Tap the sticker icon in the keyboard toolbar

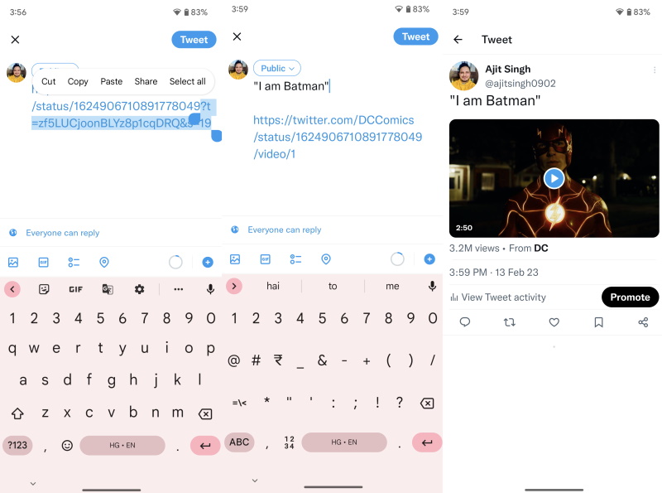(44, 289)
